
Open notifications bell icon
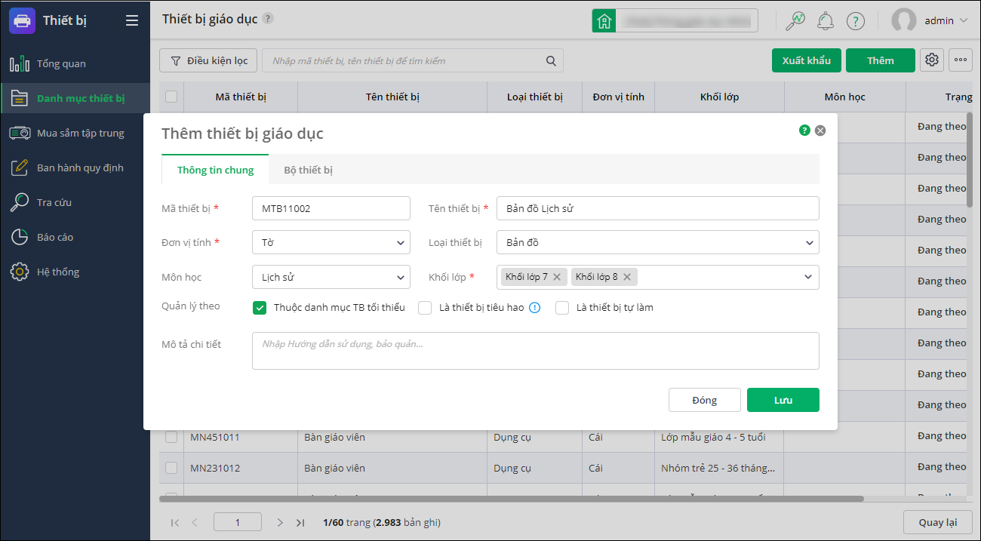pyautogui.click(x=826, y=21)
